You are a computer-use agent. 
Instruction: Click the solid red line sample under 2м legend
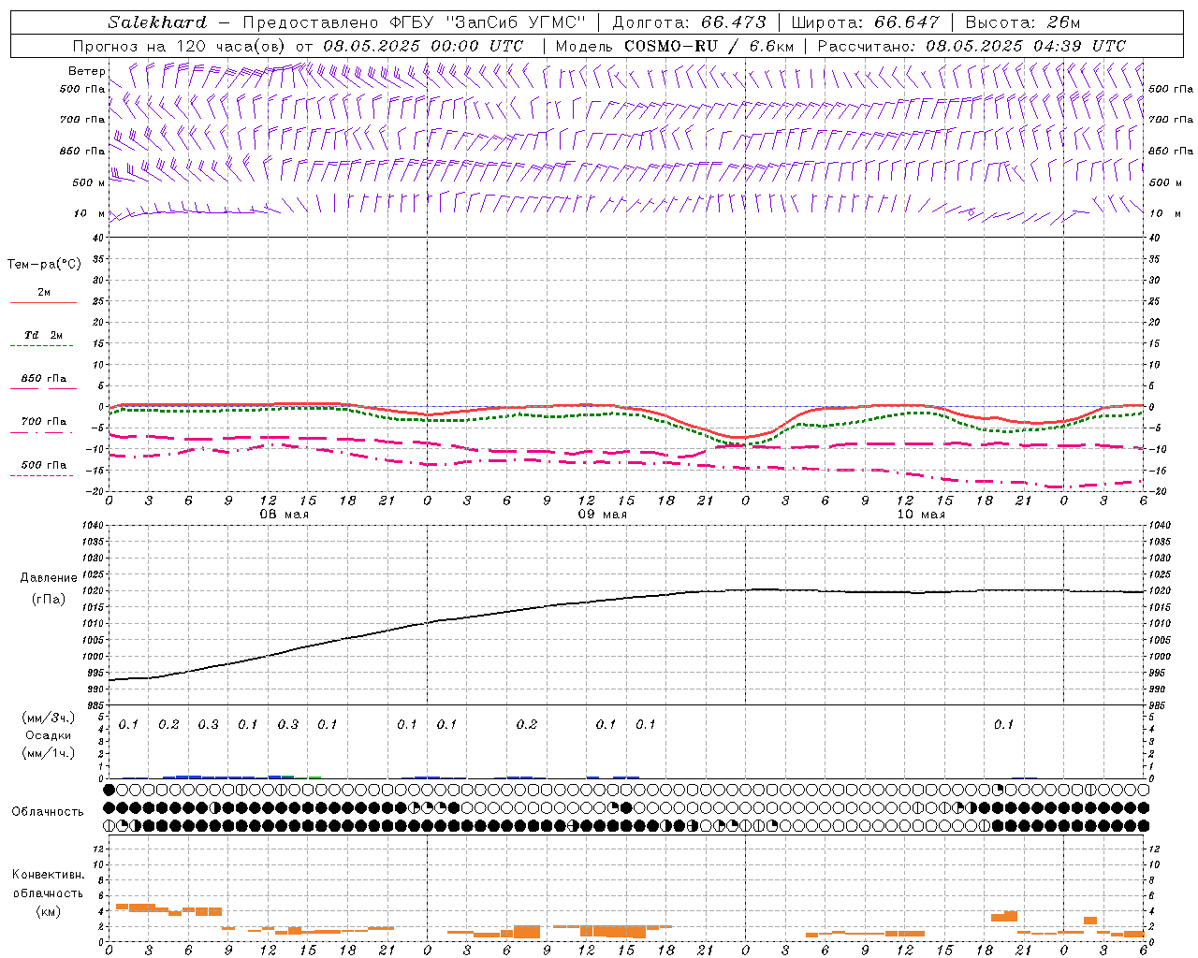(43, 302)
